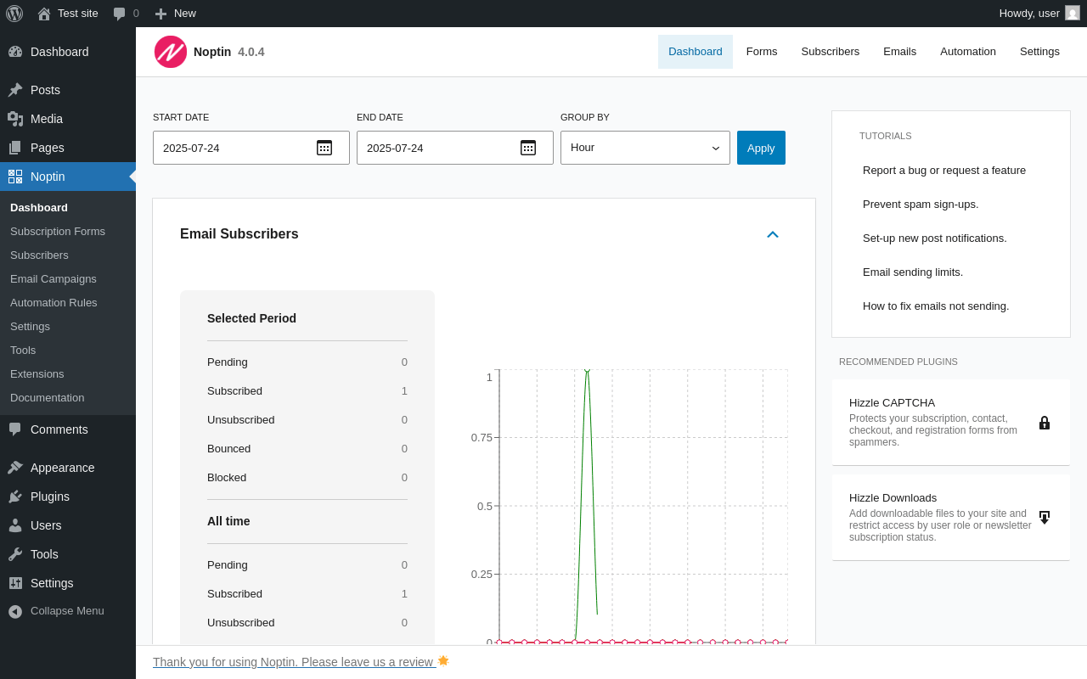Click Bounced row in Selected Period

point(307,449)
